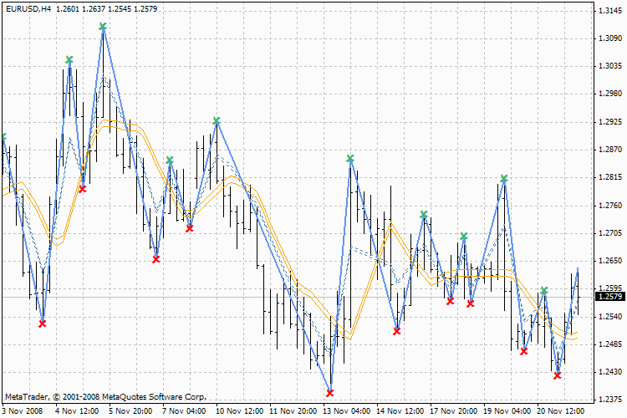Click the green peak marker near the 1.3035 level
The image size is (627, 418).
(69, 60)
